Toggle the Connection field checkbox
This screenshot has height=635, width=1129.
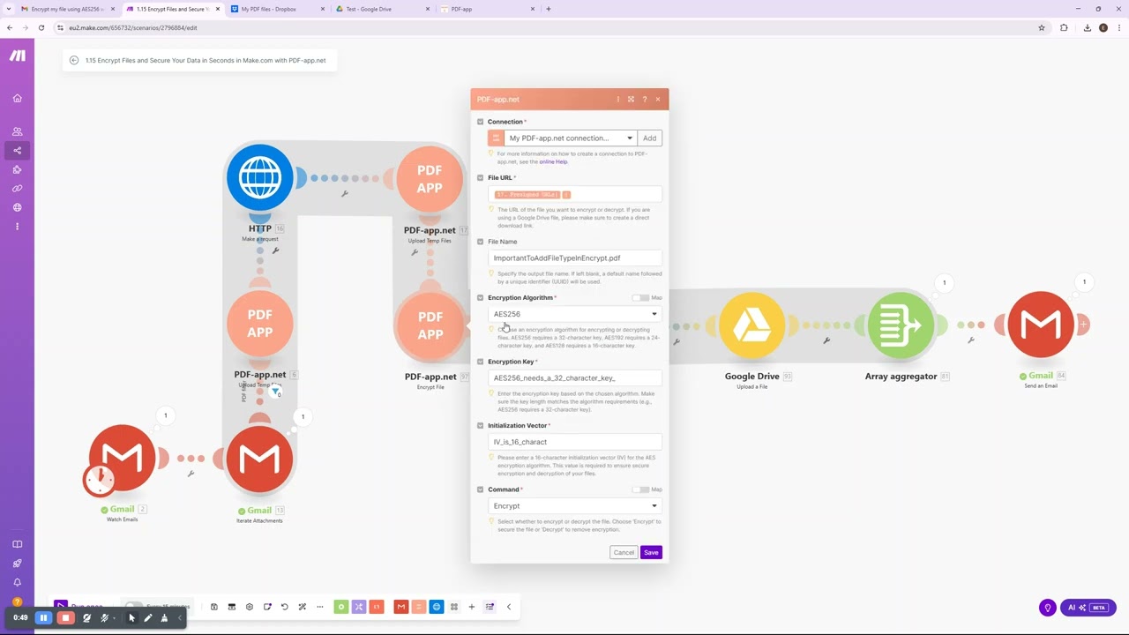point(481,122)
